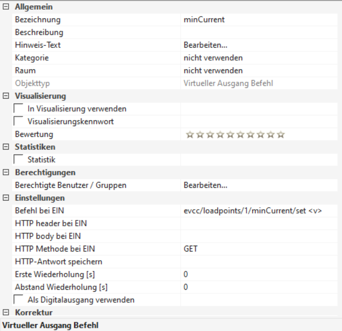Set Bewertung to five stars
The width and height of the screenshot is (342, 331).
click(x=230, y=135)
